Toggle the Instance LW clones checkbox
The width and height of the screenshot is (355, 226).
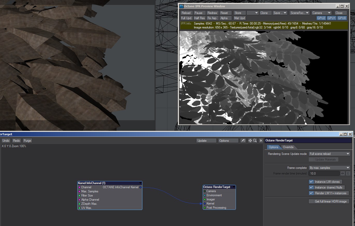(x=311, y=182)
